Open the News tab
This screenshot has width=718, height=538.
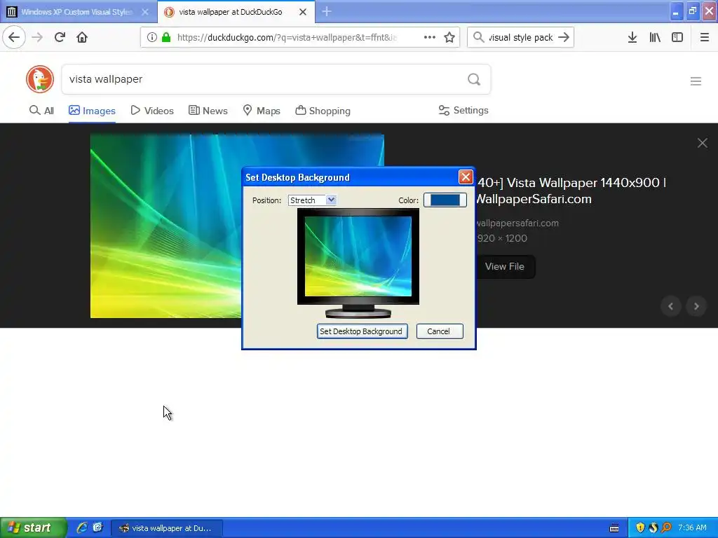(208, 111)
